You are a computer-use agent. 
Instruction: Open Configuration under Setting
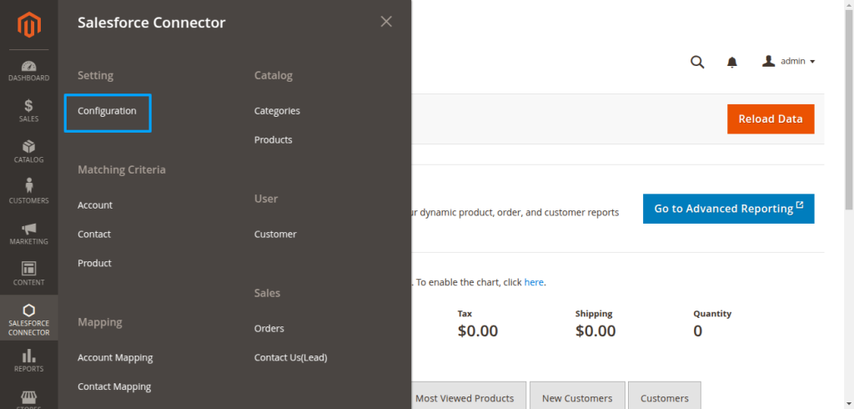click(x=108, y=111)
